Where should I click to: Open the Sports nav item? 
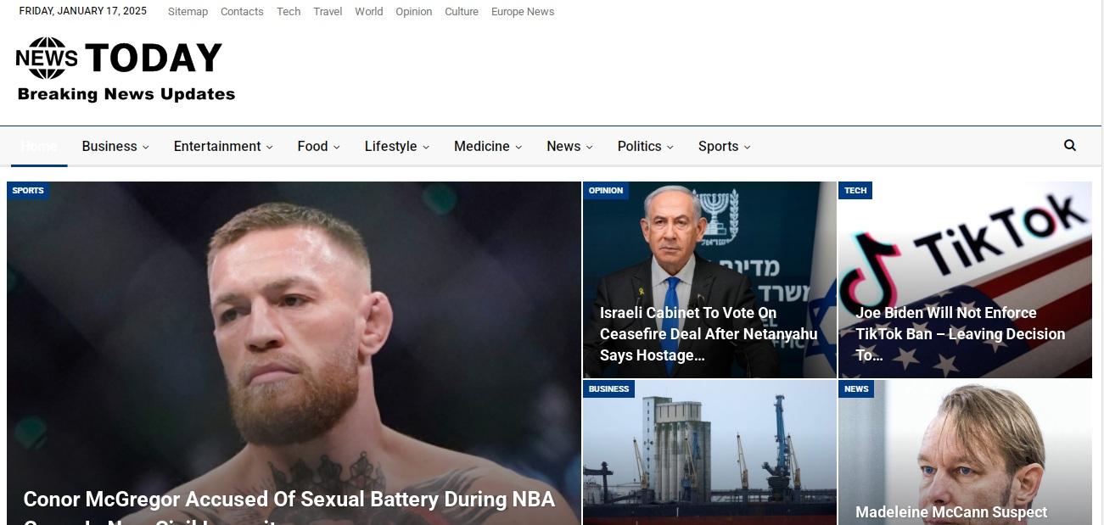718,146
